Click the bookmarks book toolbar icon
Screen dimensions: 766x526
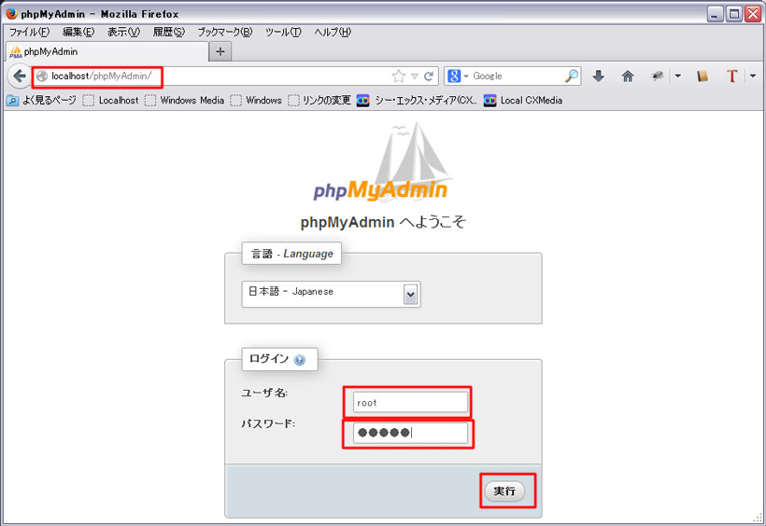coord(702,76)
